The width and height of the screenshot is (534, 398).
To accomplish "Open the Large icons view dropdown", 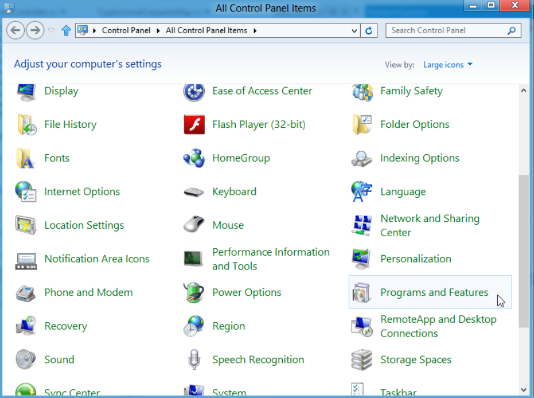I will tap(447, 65).
